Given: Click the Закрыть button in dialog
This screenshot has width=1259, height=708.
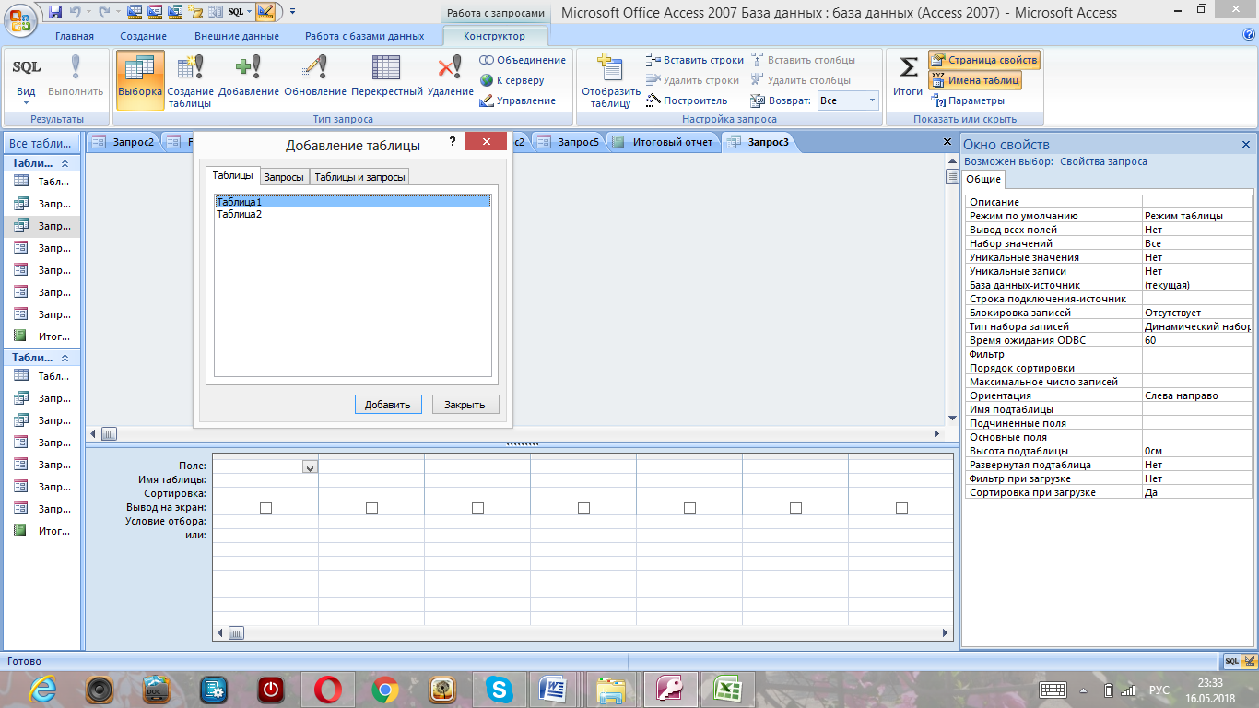Looking at the screenshot, I should (465, 405).
